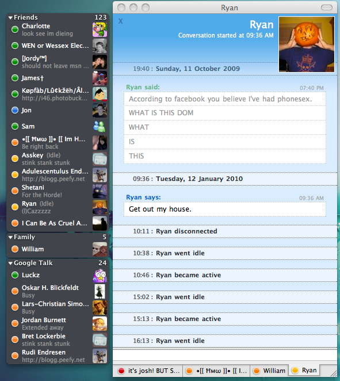
Task: Click James† avatar thumbnail
Action: (100, 78)
